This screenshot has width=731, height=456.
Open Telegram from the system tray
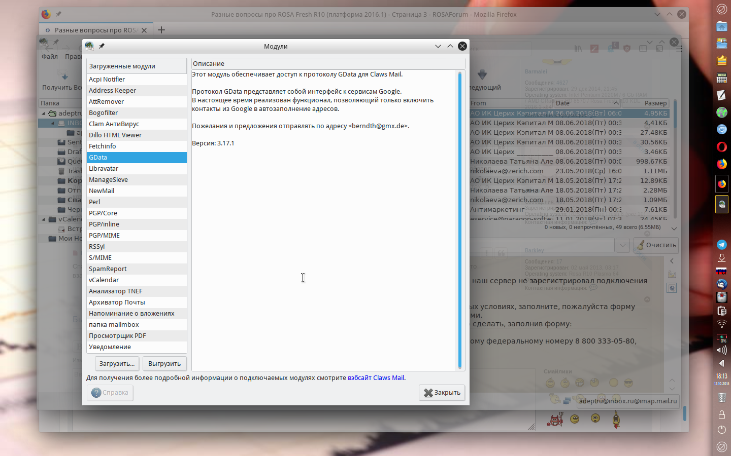click(x=721, y=245)
